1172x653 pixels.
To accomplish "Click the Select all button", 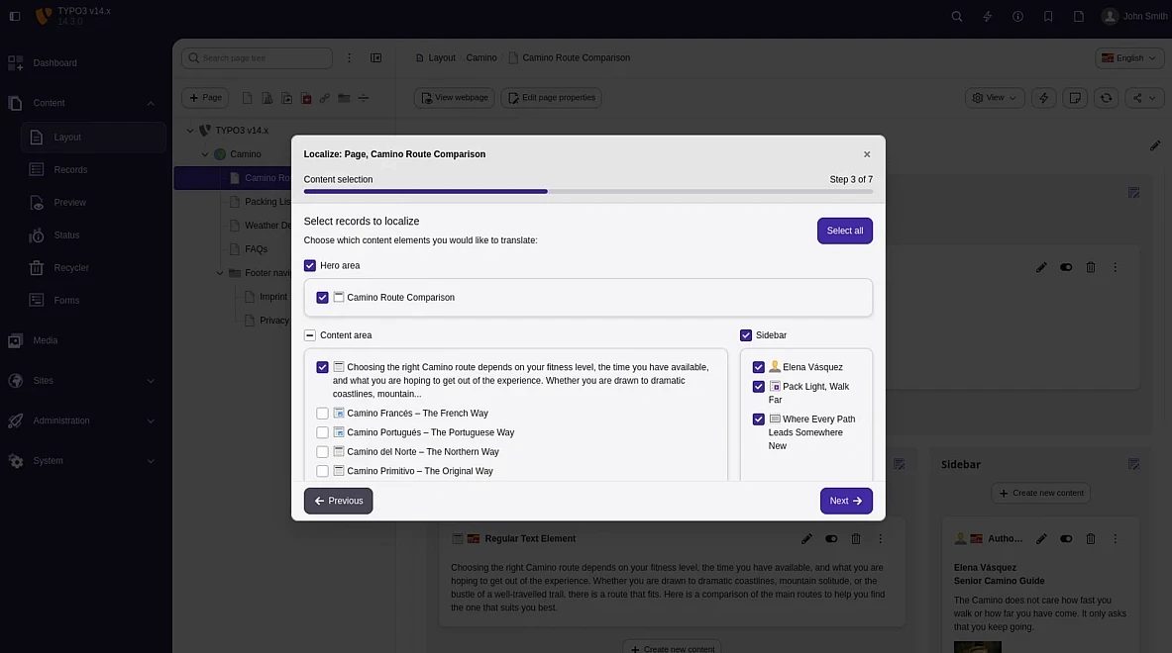I will 844,230.
